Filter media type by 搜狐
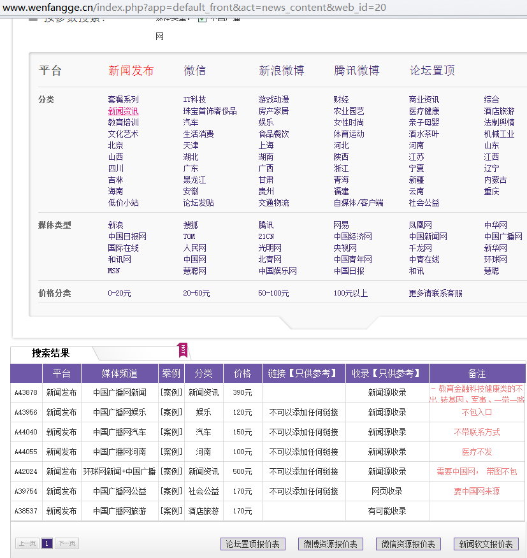 click(x=191, y=225)
